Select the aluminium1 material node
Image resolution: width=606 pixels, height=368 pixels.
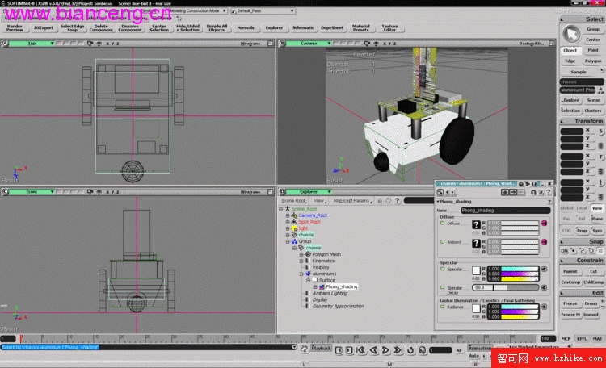click(x=324, y=274)
